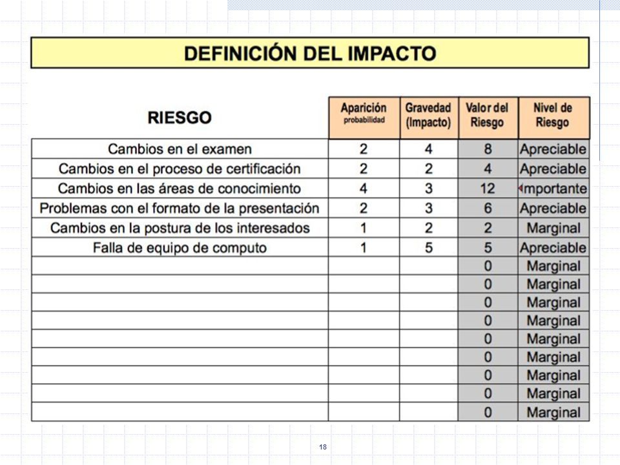This screenshot has width=620, height=465.
Task: Select Gravedad value for "áreas de conocimiento" row
Action: [429, 189]
